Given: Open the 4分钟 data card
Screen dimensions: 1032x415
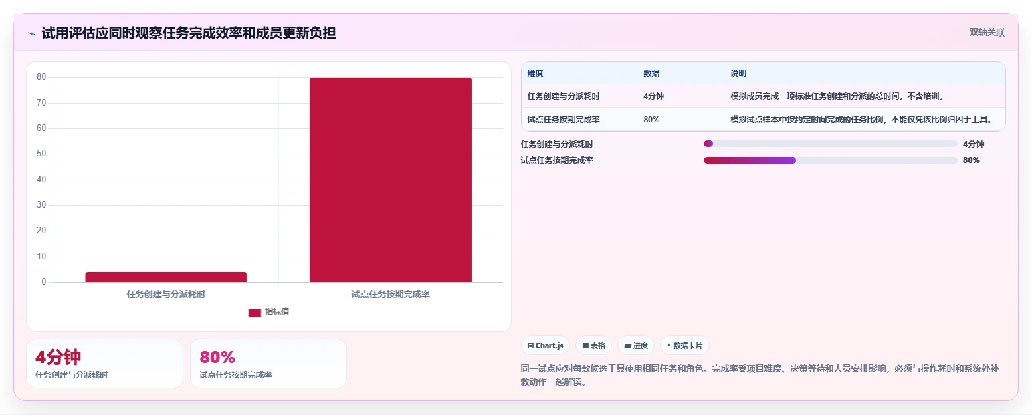Looking at the screenshot, I should 104,364.
